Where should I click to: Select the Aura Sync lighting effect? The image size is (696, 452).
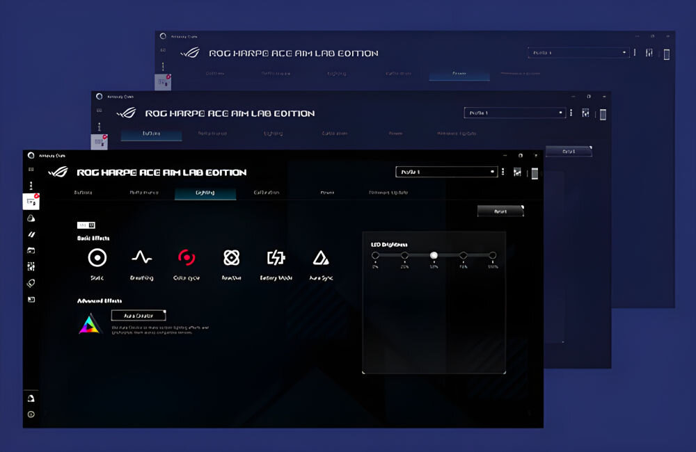pyautogui.click(x=321, y=258)
